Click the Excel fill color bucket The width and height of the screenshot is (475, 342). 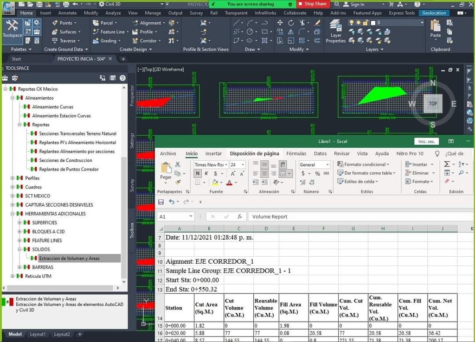215,182
